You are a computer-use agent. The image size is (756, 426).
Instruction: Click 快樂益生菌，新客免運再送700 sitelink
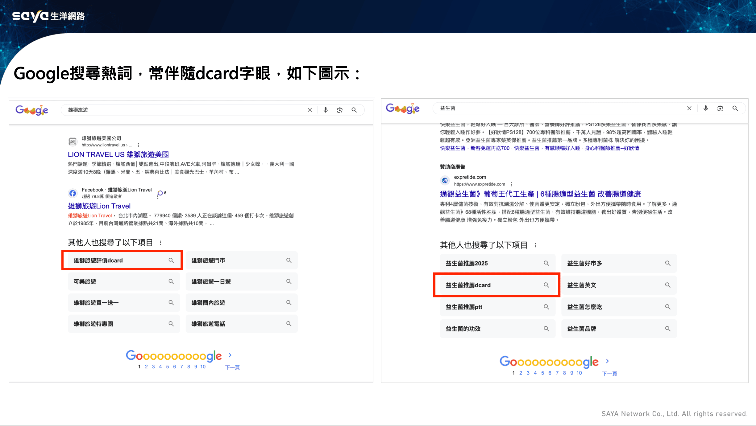(475, 148)
